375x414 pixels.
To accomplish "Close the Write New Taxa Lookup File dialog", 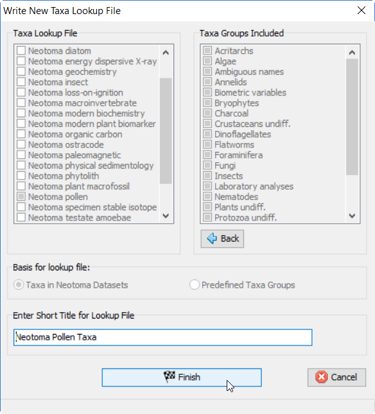I will click(x=362, y=10).
